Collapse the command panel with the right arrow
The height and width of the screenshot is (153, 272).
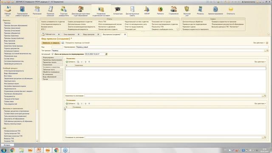coord(269,34)
